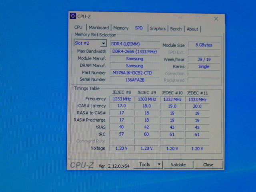Click the empty Registered field
Screen dimensions: 256x192
pos(204,80)
